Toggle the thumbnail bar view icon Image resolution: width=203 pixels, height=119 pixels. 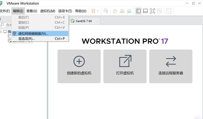coord(146,11)
